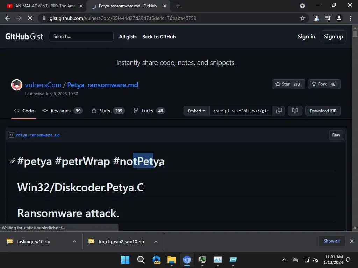Open File Explorer from taskbar

171,260
